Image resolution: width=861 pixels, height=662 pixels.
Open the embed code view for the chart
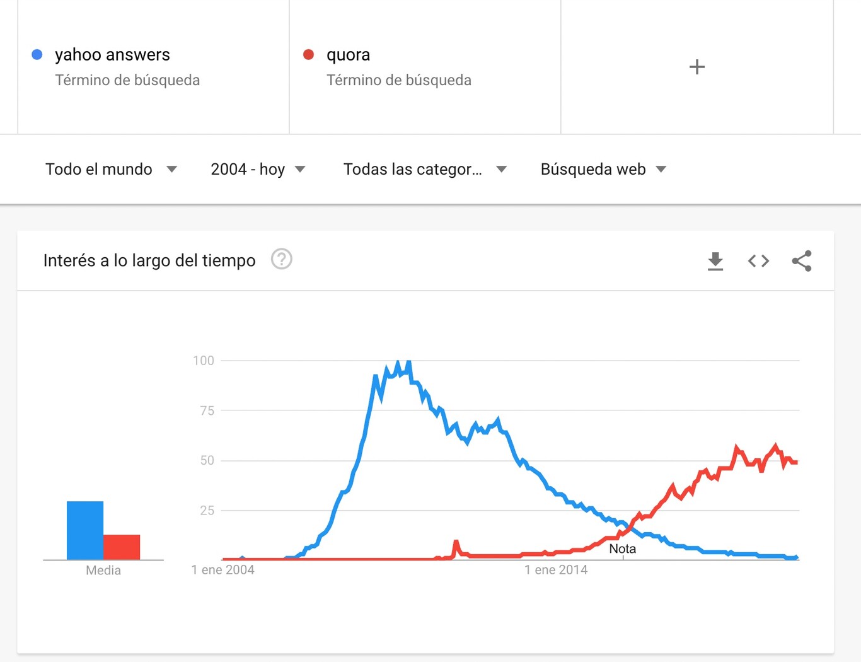click(x=758, y=261)
